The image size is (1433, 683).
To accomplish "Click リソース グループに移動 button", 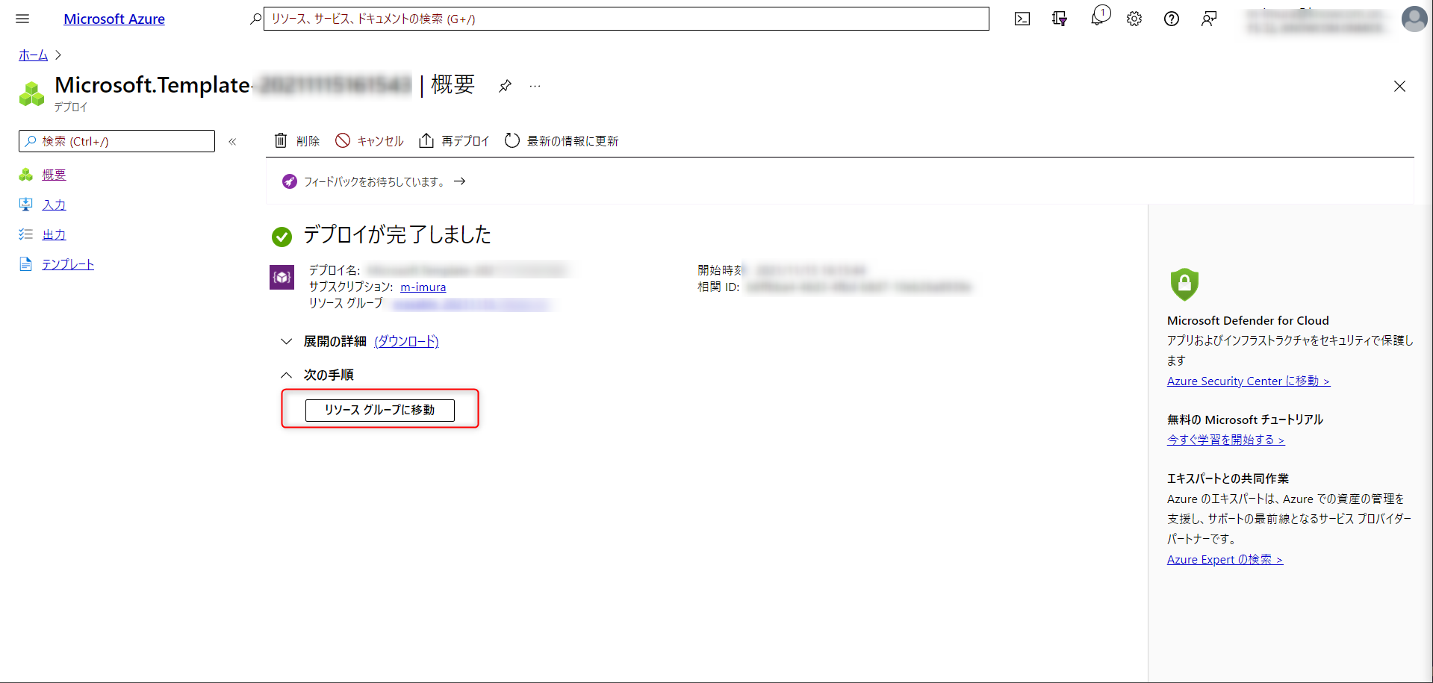I will click(379, 410).
